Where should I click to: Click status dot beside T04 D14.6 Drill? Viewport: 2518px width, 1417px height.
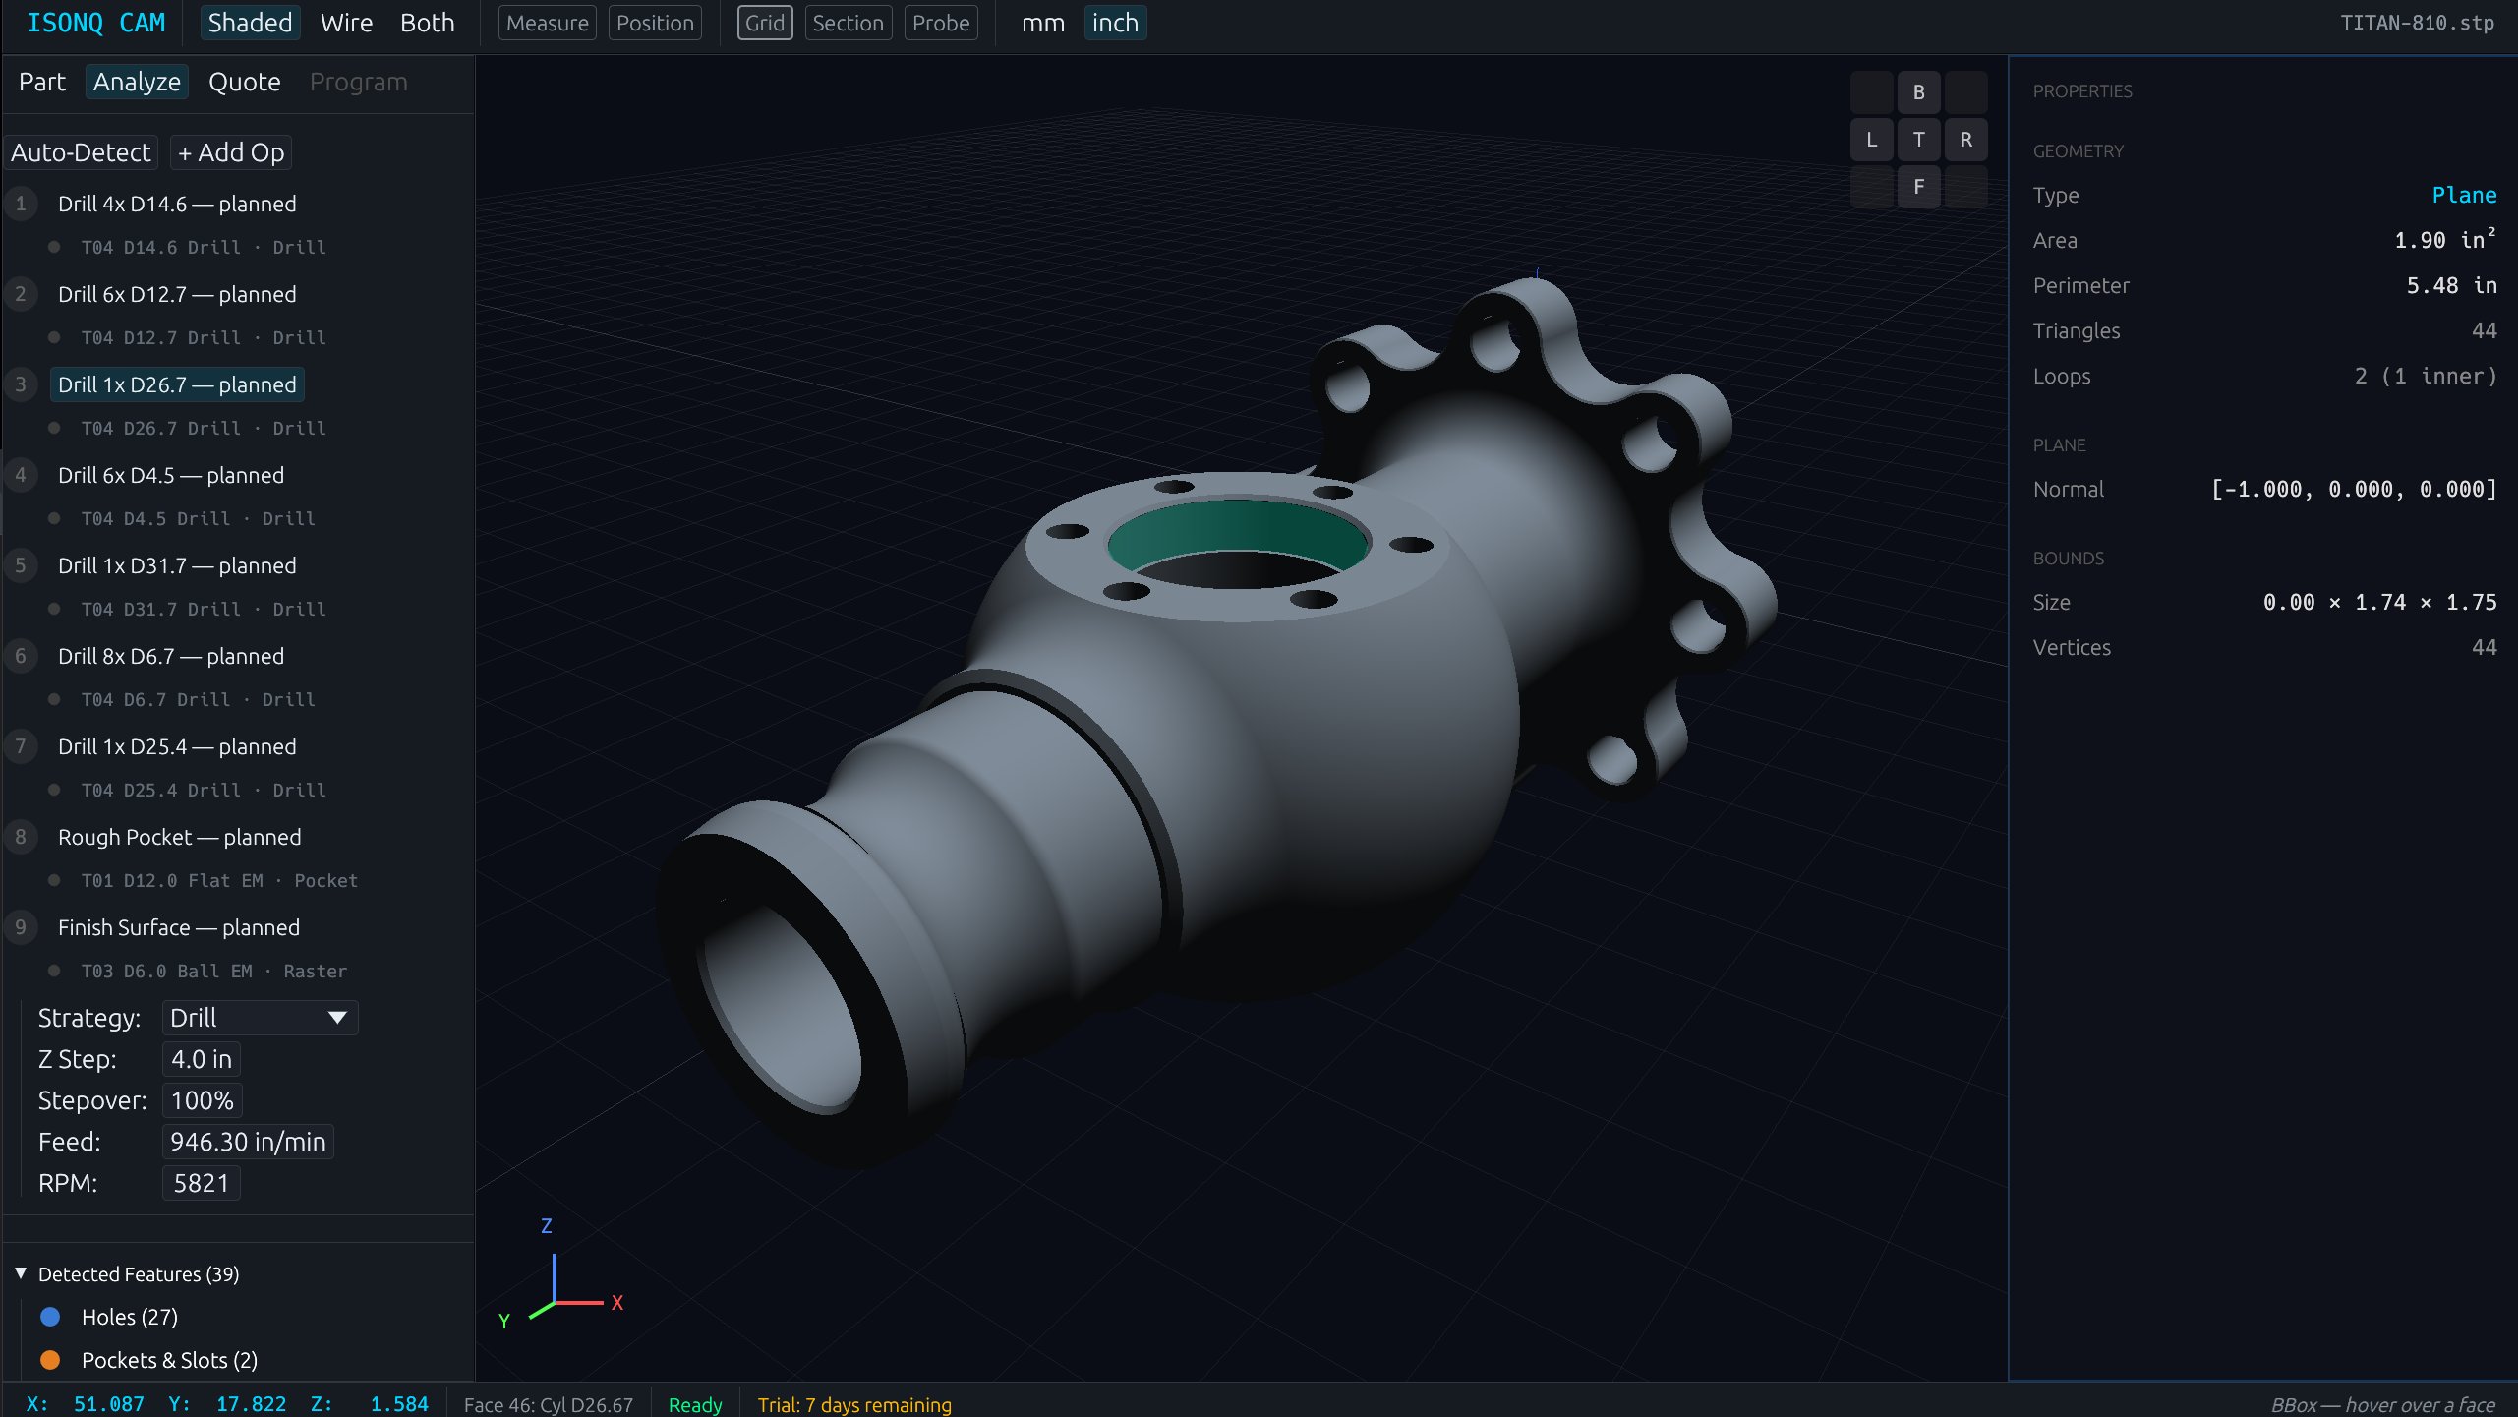tap(54, 247)
